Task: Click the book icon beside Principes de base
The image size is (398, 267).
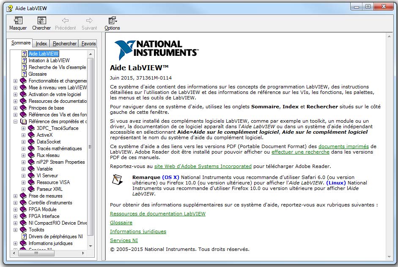Action: (x=23, y=108)
